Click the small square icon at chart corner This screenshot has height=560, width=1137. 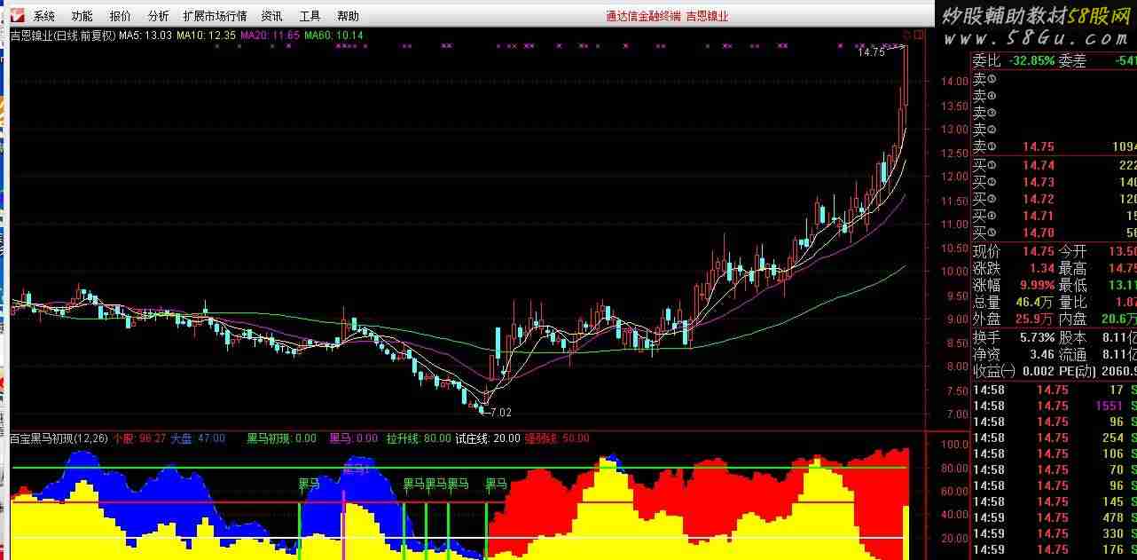[919, 35]
